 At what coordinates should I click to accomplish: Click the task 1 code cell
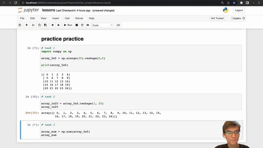(x=141, y=58)
